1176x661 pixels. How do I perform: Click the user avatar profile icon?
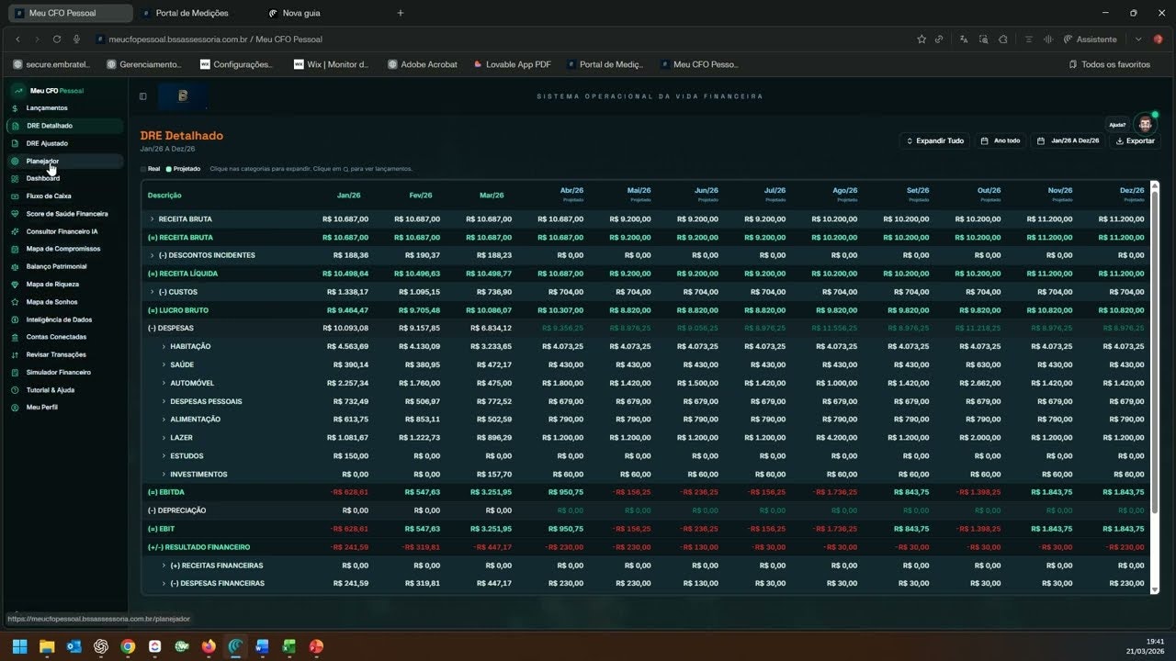coord(1145,122)
